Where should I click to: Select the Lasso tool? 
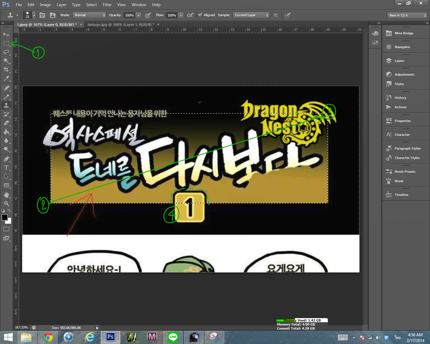coord(6,52)
